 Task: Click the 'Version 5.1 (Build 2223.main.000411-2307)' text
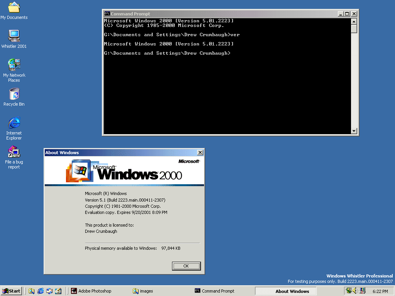tap(125, 200)
